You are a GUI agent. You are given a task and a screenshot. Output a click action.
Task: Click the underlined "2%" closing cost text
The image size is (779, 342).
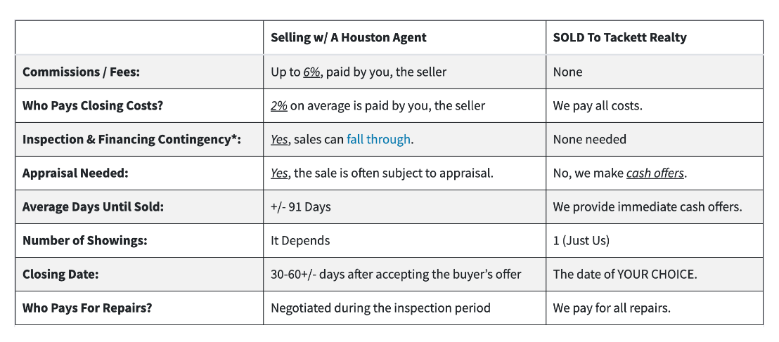[x=278, y=105]
